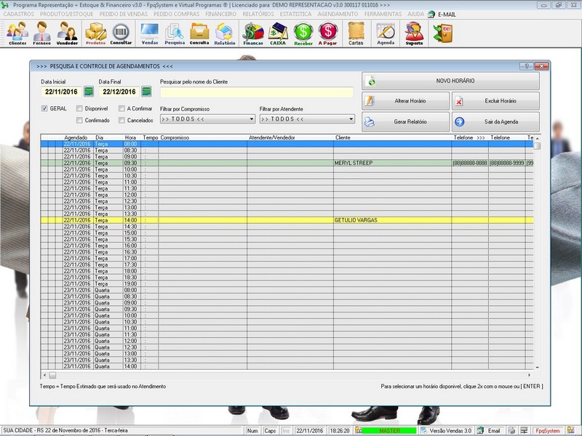Uncheck the GERAL checkbox
The width and height of the screenshot is (582, 436).
pos(44,108)
